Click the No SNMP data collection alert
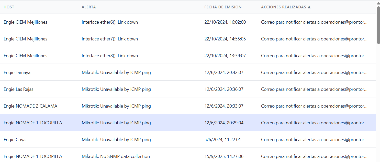The width and height of the screenshot is (380, 162). coord(116,156)
